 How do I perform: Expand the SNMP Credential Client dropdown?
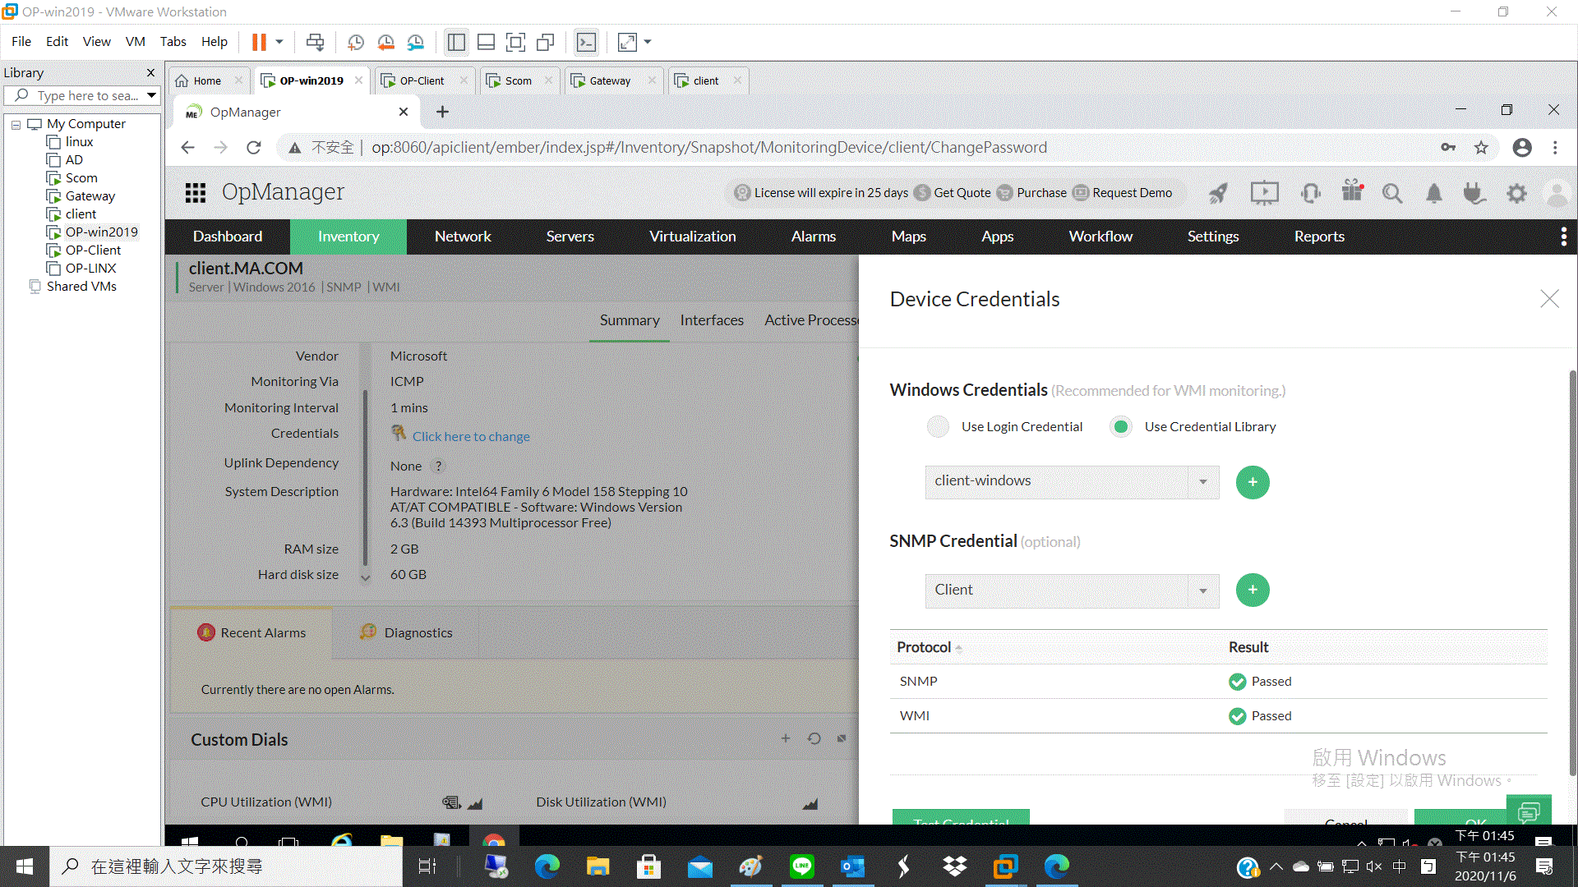tap(1202, 591)
